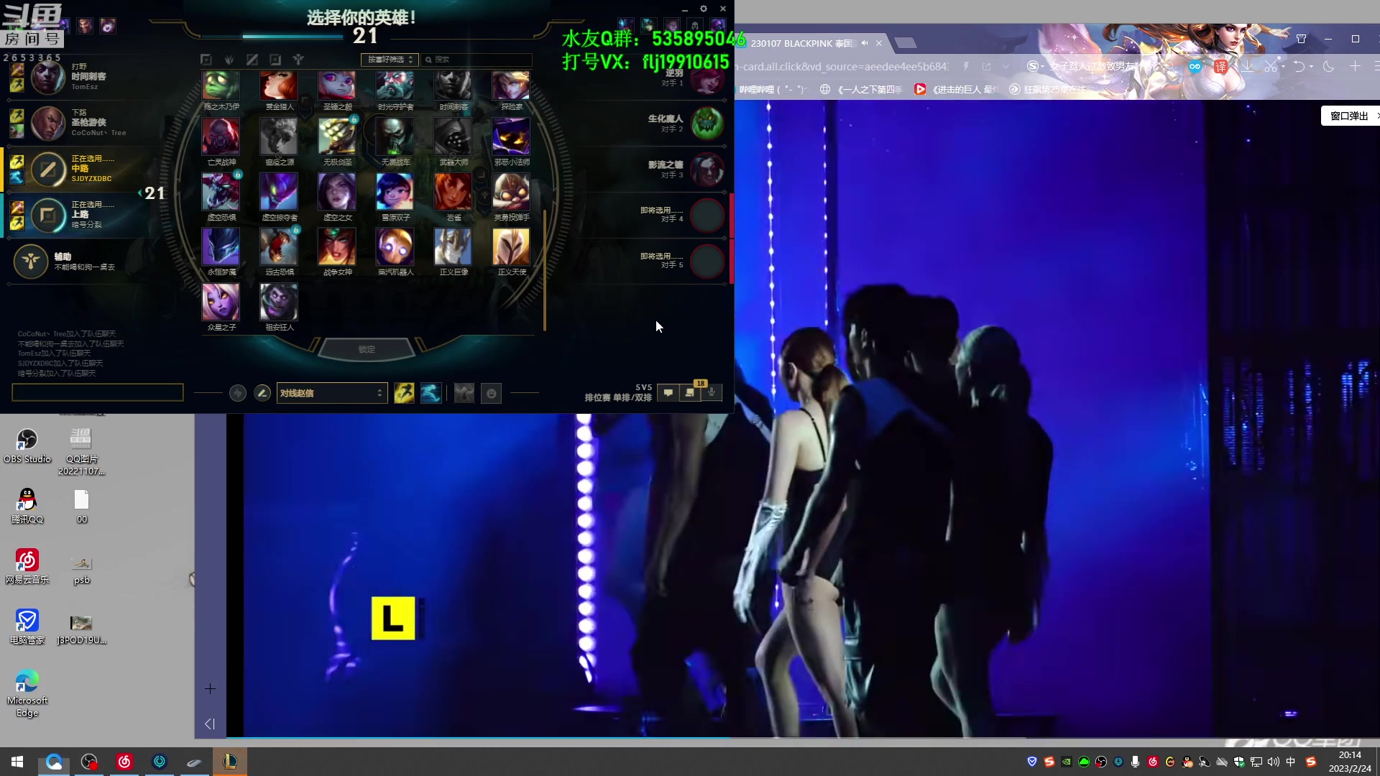Pick the 探险家 champion portrait

511,85
